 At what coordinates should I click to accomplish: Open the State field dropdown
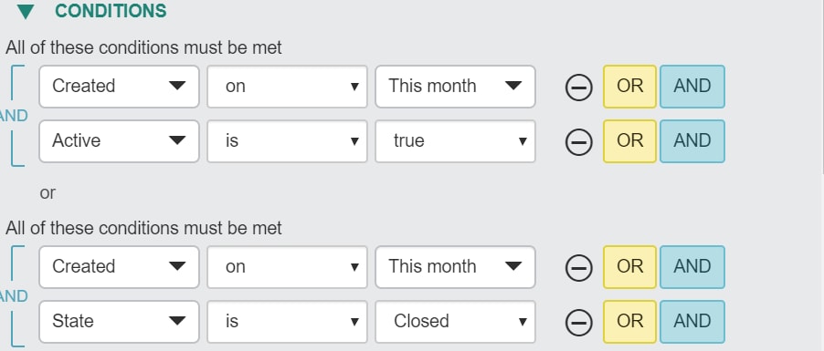(x=119, y=322)
